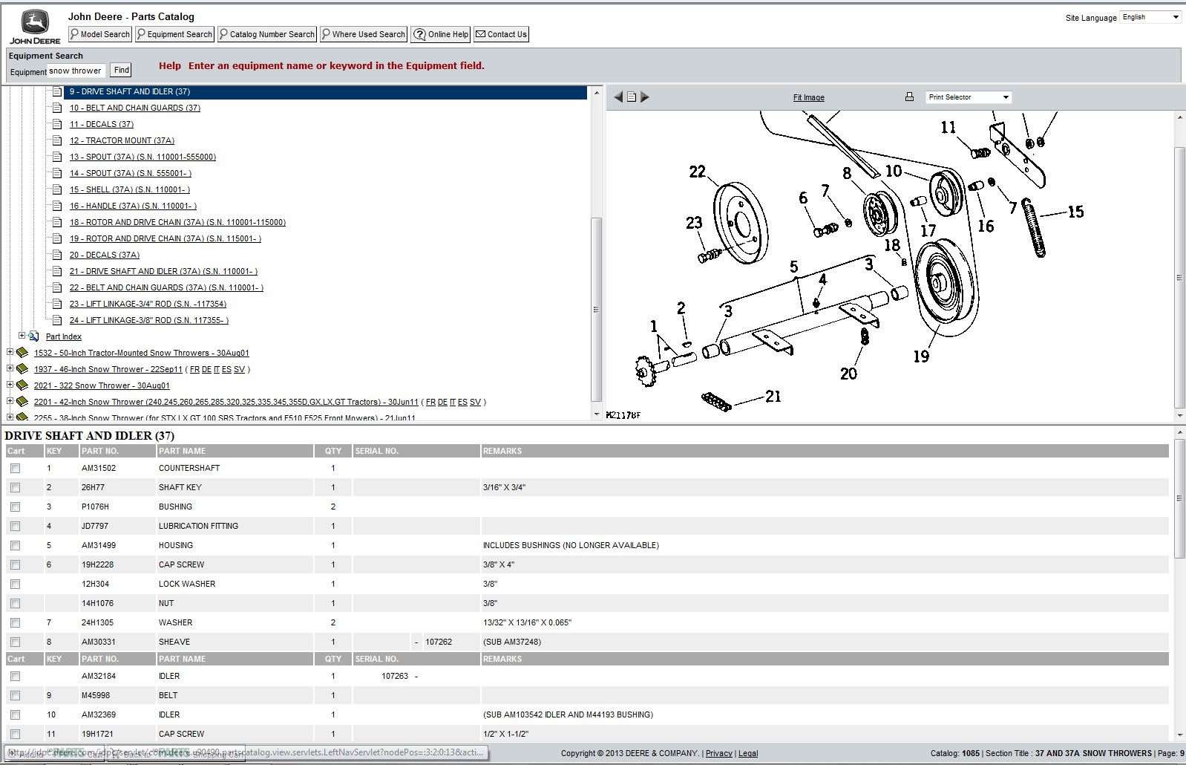Click the John Deere logo

pyautogui.click(x=35, y=27)
